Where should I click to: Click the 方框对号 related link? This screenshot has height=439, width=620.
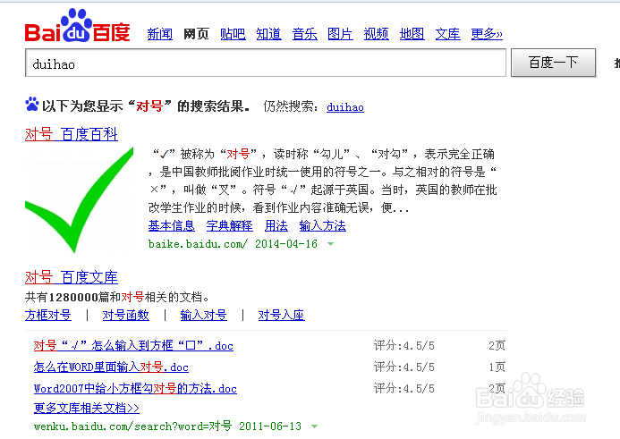pyautogui.click(x=48, y=315)
